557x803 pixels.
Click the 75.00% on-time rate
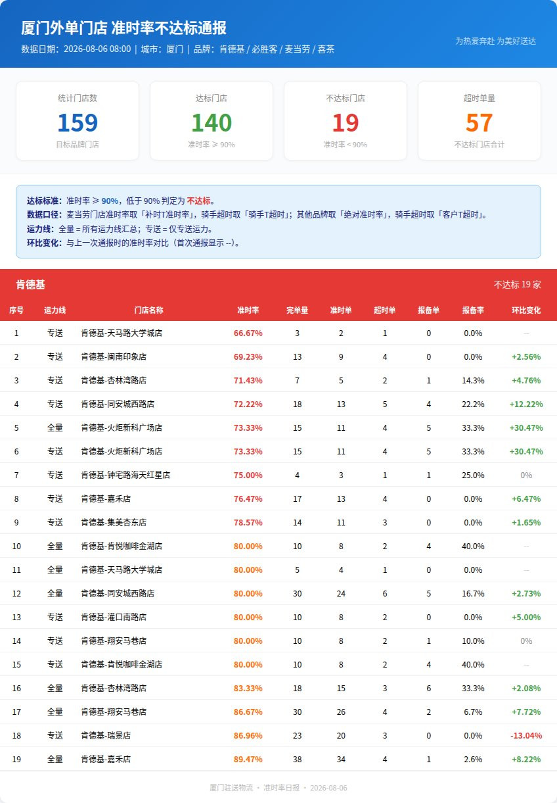pyautogui.click(x=248, y=475)
